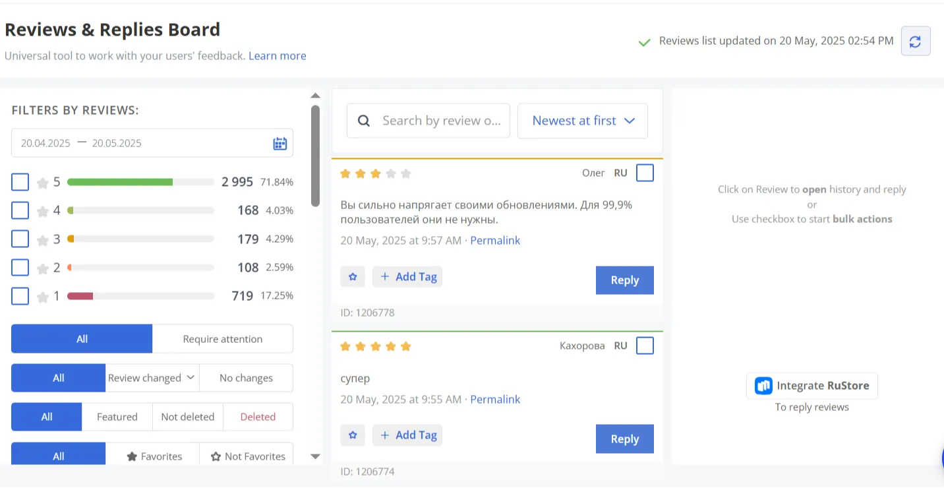Select the review by Олег checkbox
The image size is (944, 490).
pos(645,173)
